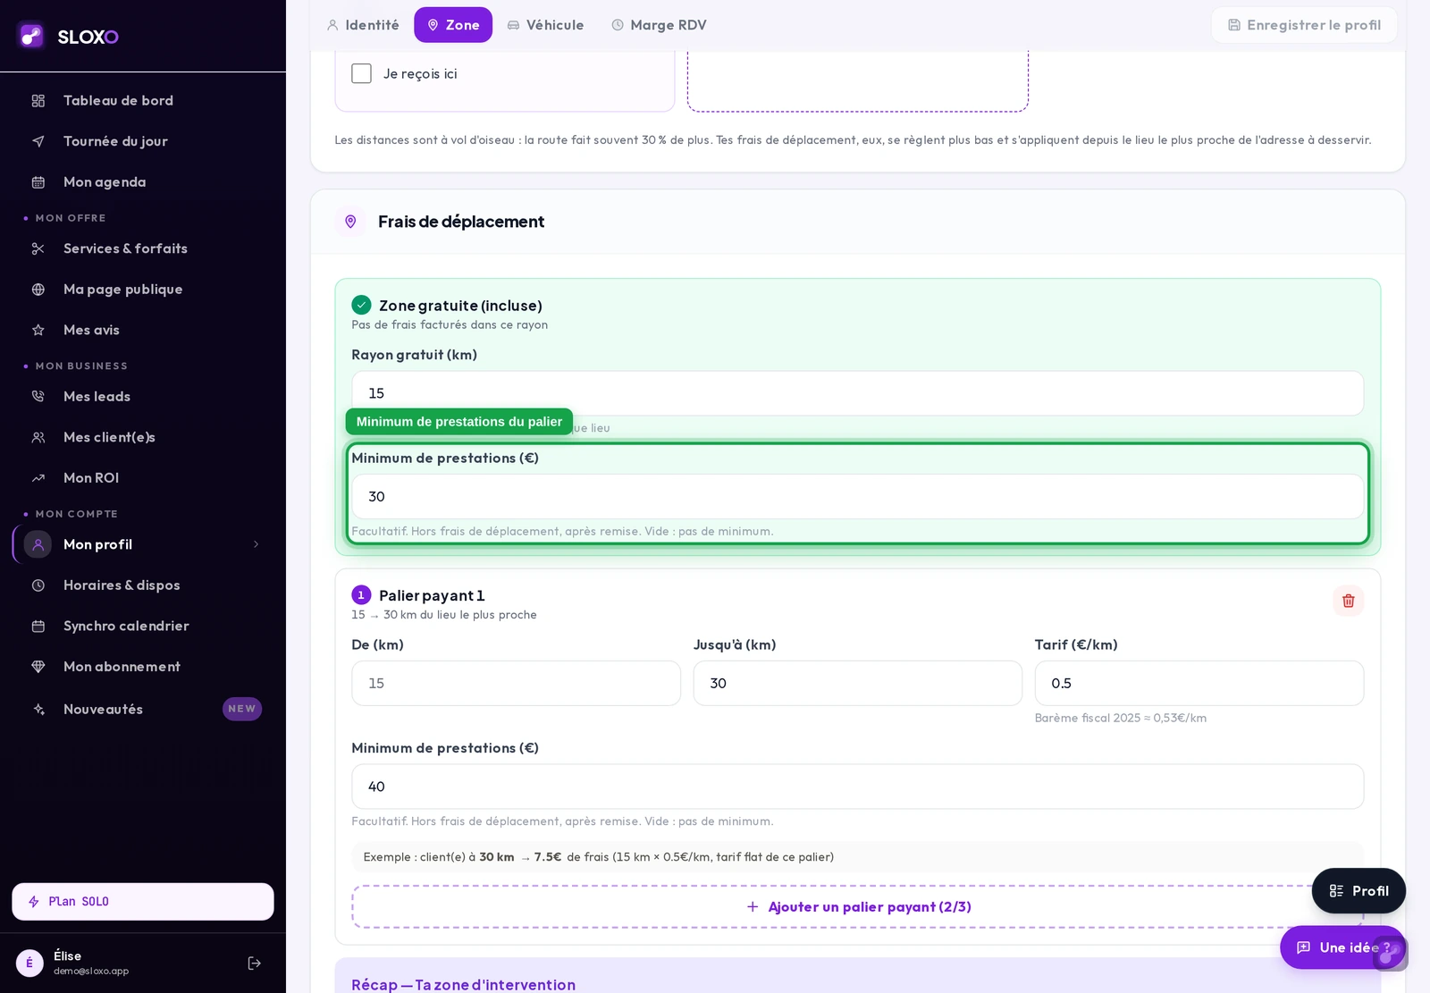Screen dimensions: 1430x993
Task: Click the floating Profil button
Action: pyautogui.click(x=1358, y=891)
